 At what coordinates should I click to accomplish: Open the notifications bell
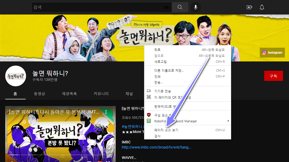(x=262, y=7)
